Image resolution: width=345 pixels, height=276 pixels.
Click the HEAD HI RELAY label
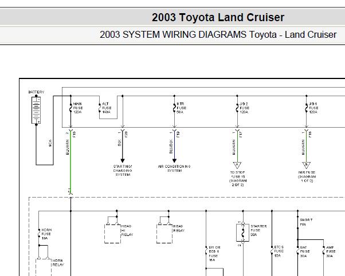coord(127,230)
